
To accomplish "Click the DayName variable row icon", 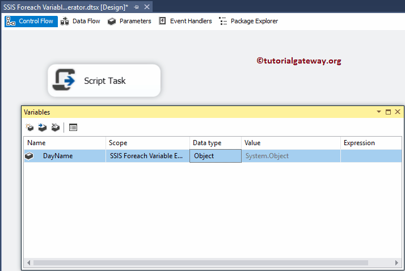I will pyautogui.click(x=29, y=156).
